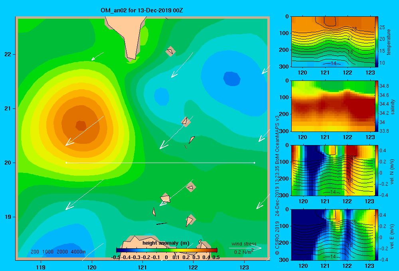This screenshot has height=271, width=399.
Task: Click the vertical CSIRO BoM OceanMAPS credit text
Action: coord(277,185)
